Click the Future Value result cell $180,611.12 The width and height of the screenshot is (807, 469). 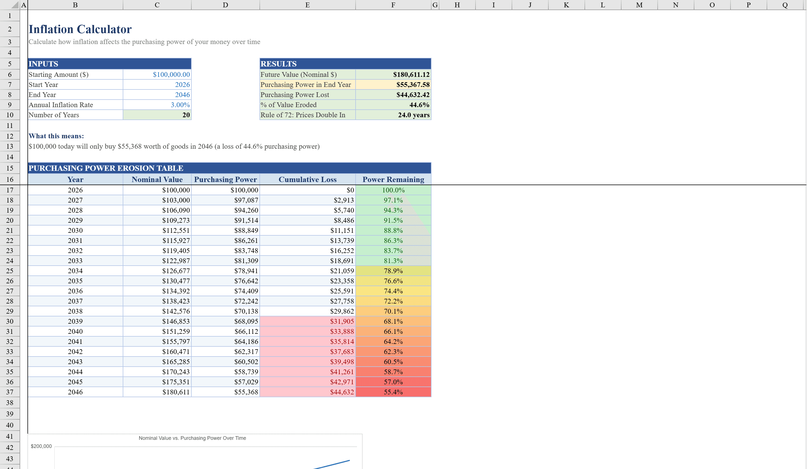click(393, 74)
